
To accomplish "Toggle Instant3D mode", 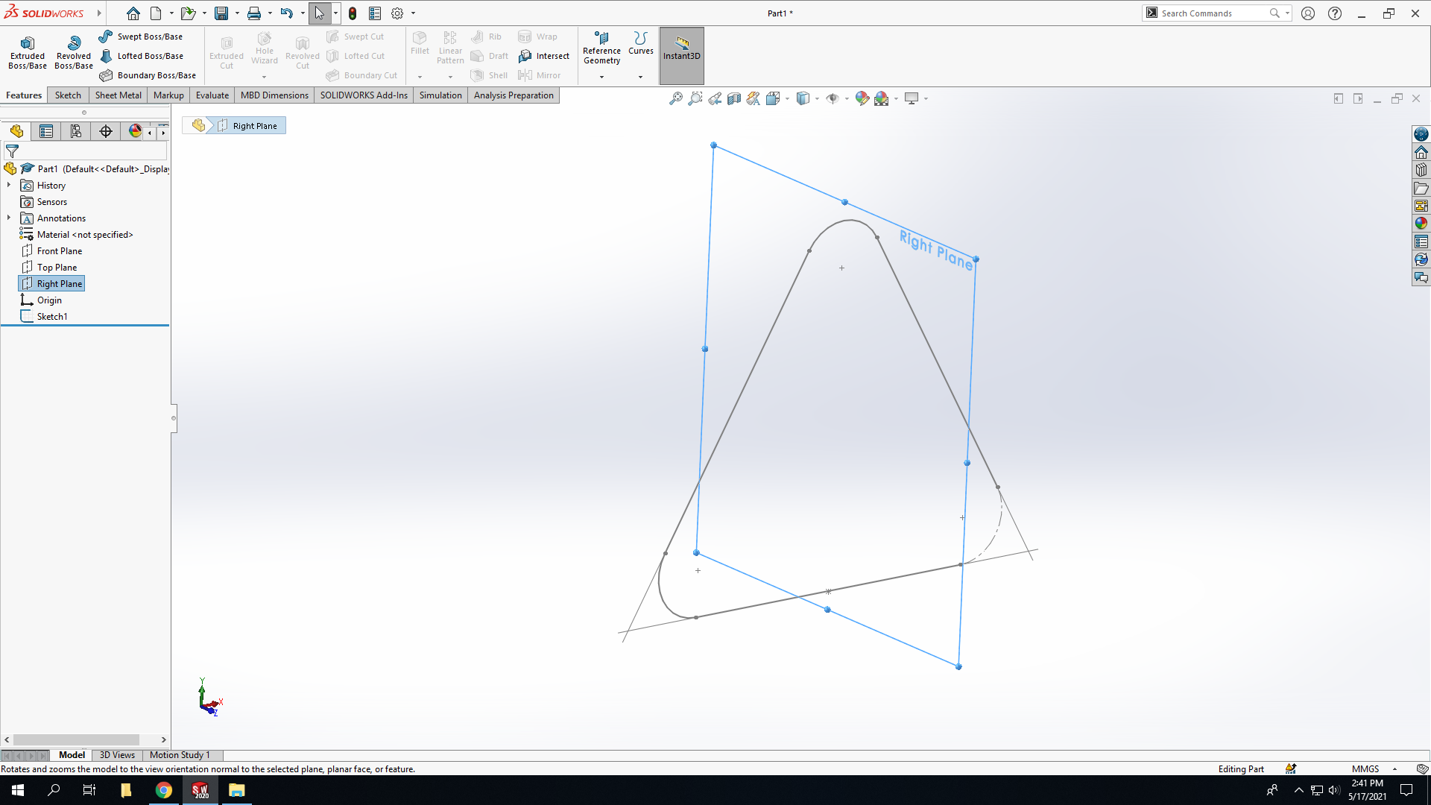I will pos(681,55).
